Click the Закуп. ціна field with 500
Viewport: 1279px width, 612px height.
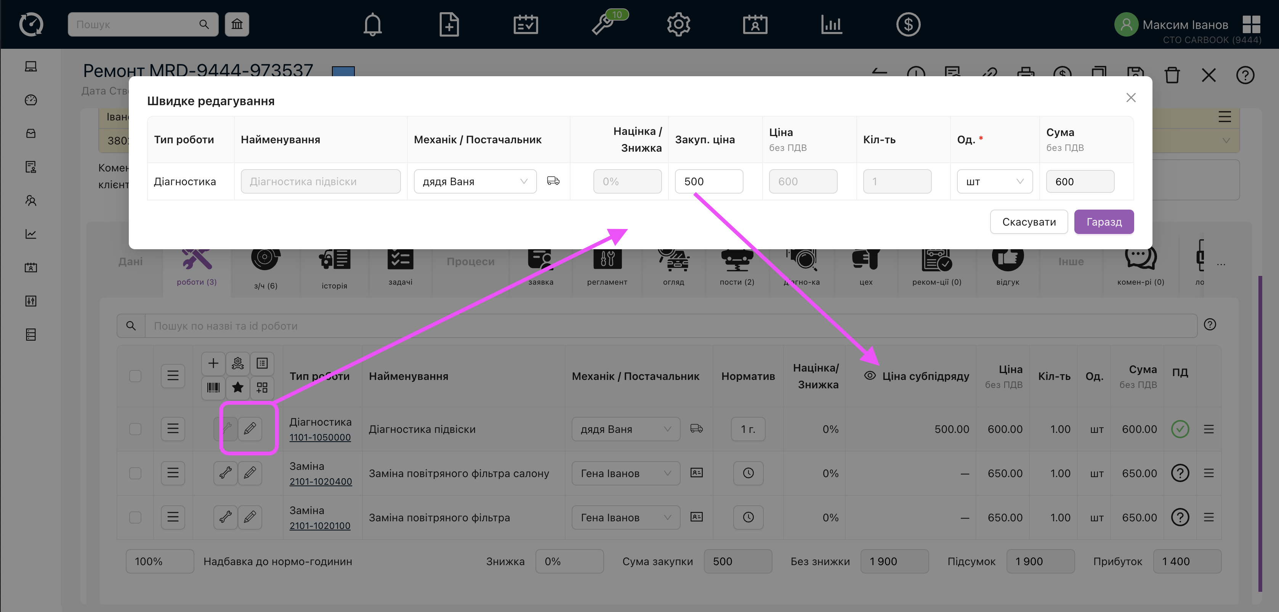coord(708,181)
